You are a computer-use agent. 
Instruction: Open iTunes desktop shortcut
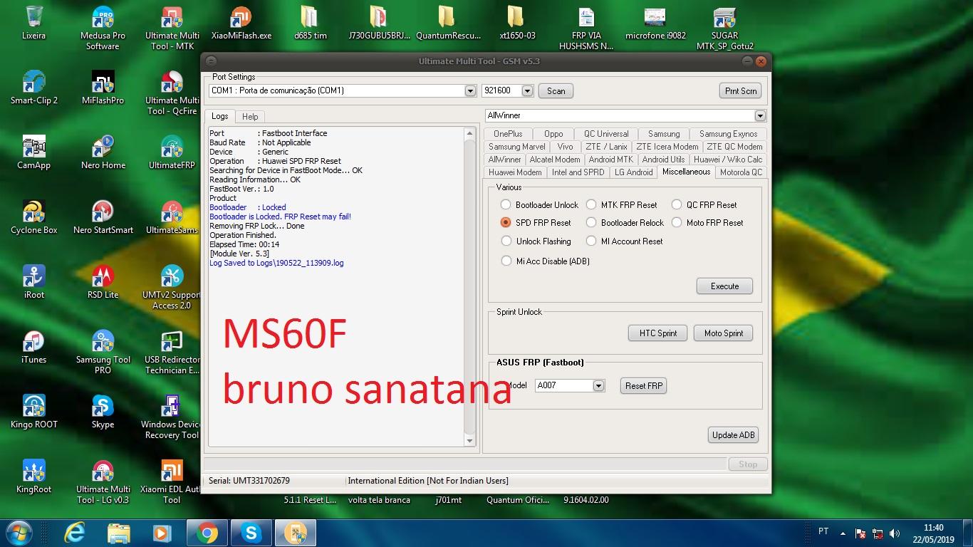click(33, 347)
